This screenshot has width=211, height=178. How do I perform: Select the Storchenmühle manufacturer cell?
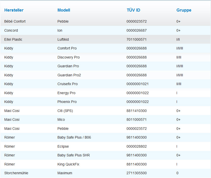(16, 173)
